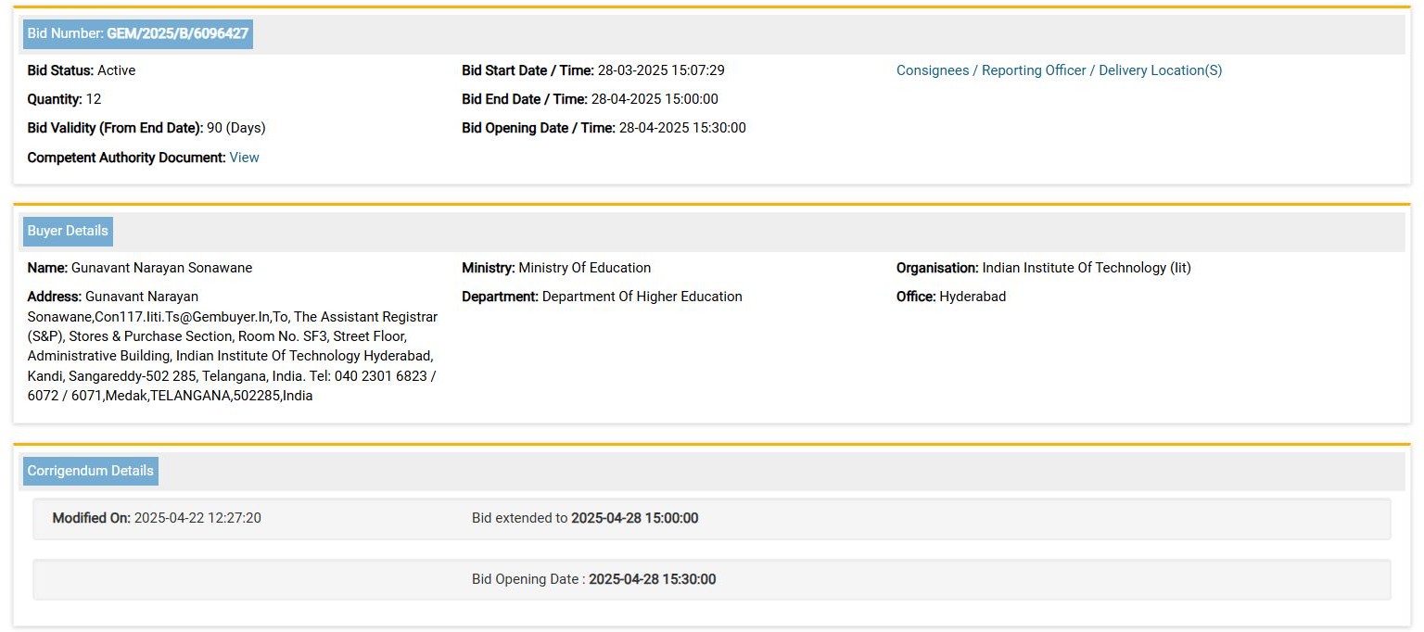Click Modified On 2025-04-22 12:27:20 entry
1424x632 pixels.
pyautogui.click(x=157, y=518)
